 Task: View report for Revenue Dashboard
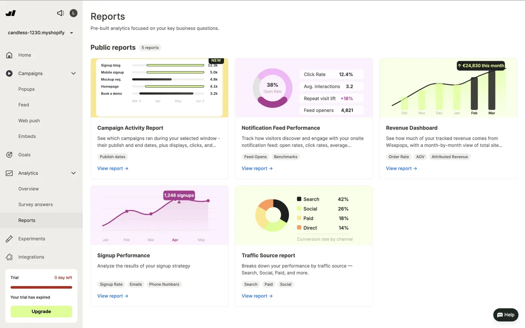coord(402,169)
